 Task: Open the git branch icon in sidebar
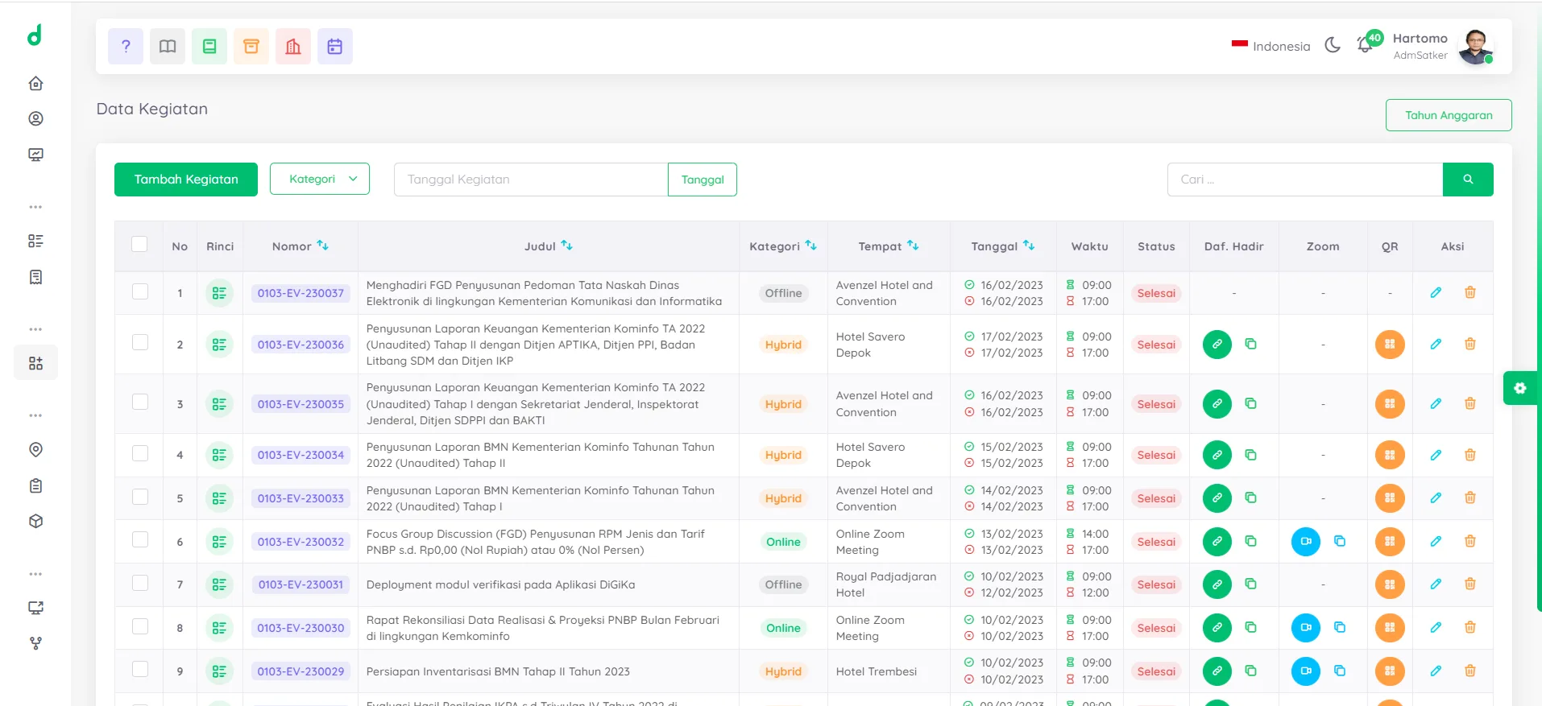35,643
